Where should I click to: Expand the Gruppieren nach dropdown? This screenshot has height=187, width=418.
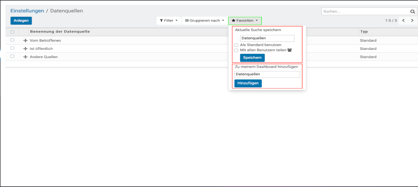[204, 20]
